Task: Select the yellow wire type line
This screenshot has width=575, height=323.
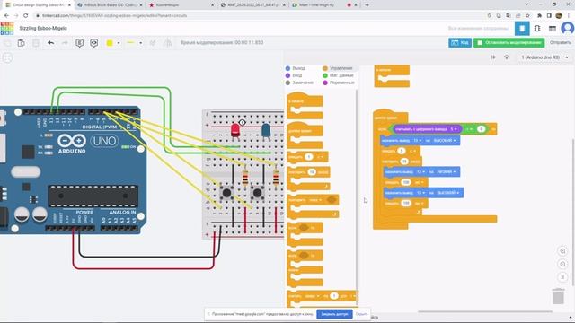Action: pos(130,43)
